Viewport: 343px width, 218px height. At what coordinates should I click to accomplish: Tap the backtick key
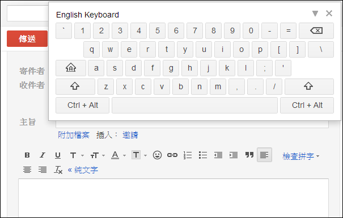[63, 30]
